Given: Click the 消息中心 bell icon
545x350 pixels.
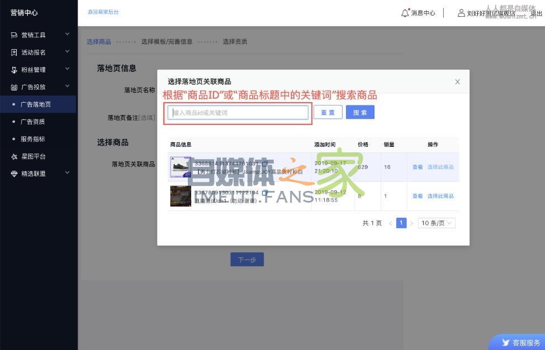Looking at the screenshot, I should pyautogui.click(x=405, y=13).
